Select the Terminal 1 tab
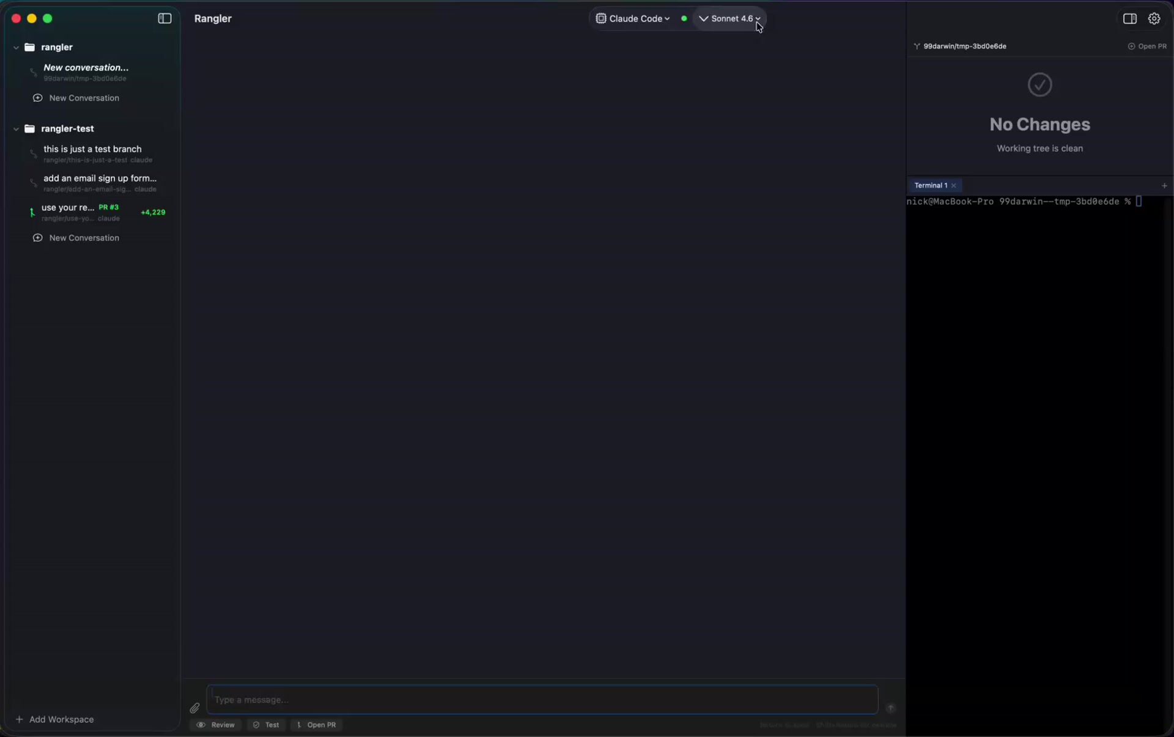Image resolution: width=1174 pixels, height=737 pixels. point(930,186)
